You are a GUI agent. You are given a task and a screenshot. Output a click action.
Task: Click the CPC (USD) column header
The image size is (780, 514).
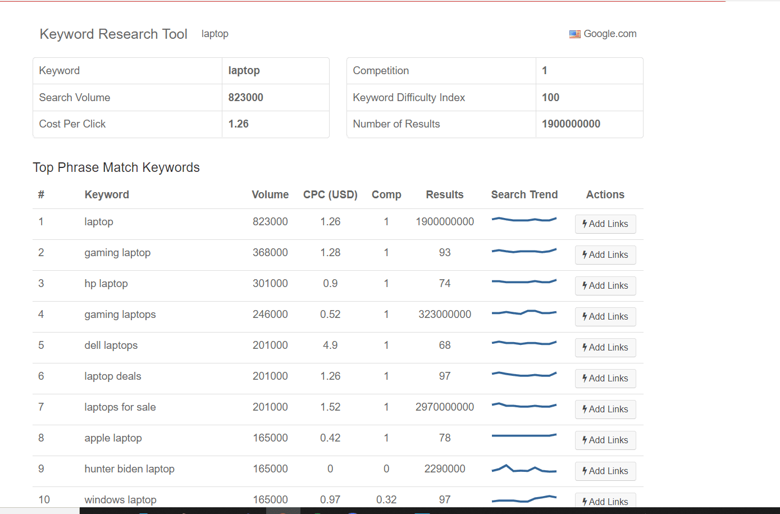click(330, 194)
